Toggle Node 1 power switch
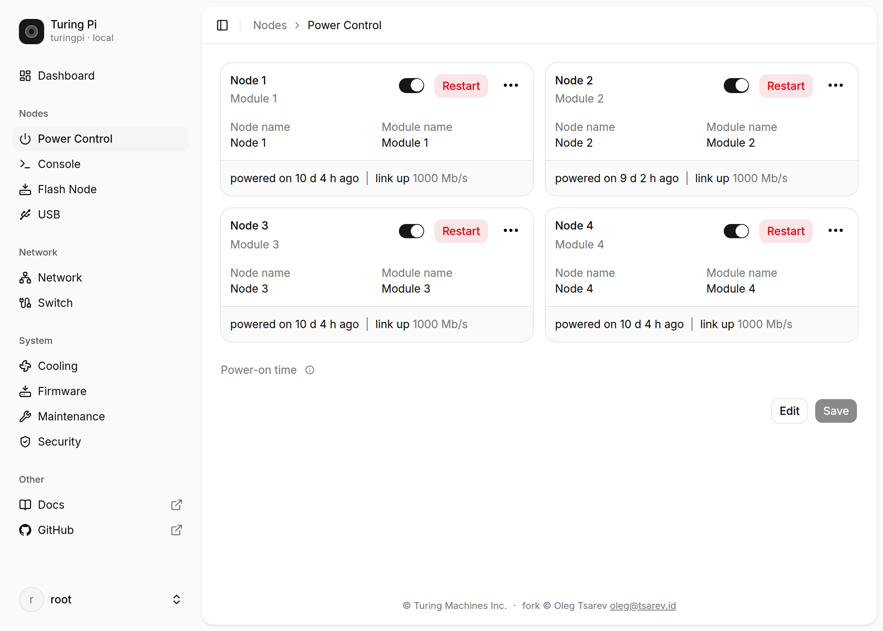Viewport: 883px width, 631px height. [x=412, y=86]
